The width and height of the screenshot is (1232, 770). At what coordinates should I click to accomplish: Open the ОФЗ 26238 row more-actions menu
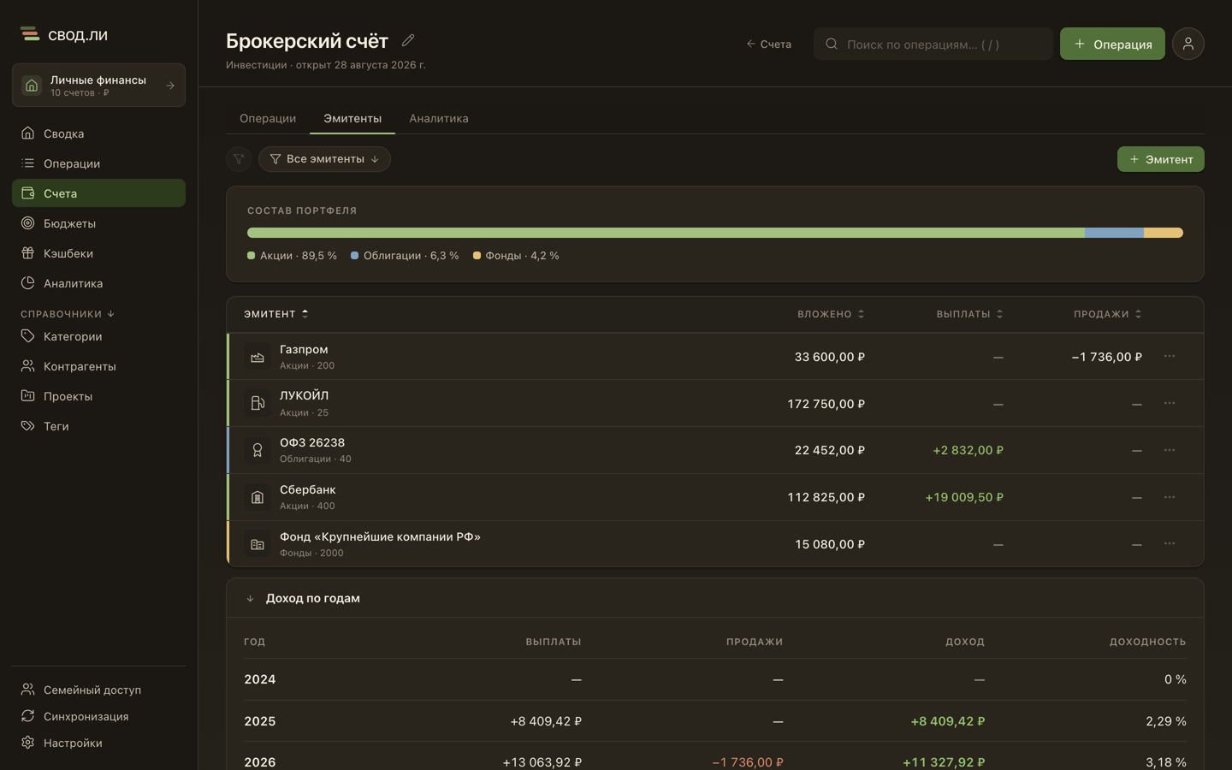tap(1170, 450)
